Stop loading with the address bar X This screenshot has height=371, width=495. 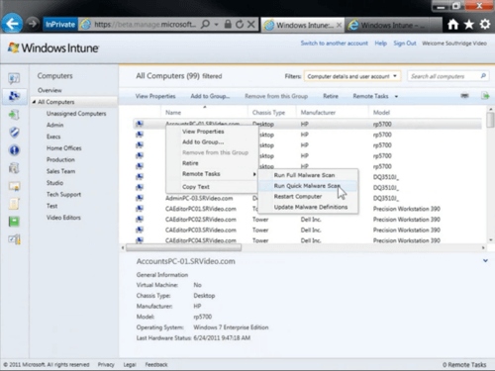251,24
